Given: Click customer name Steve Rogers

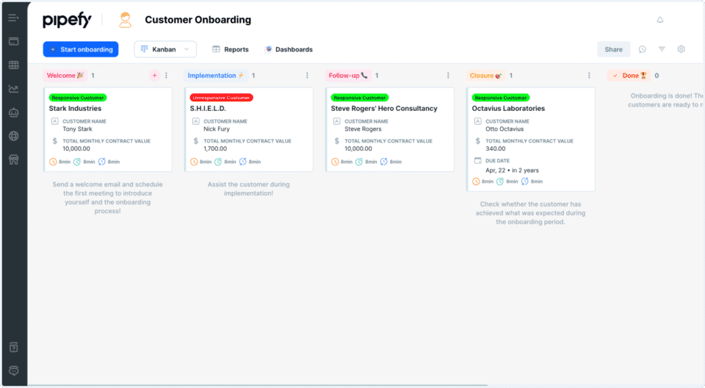Looking at the screenshot, I should (x=363, y=129).
